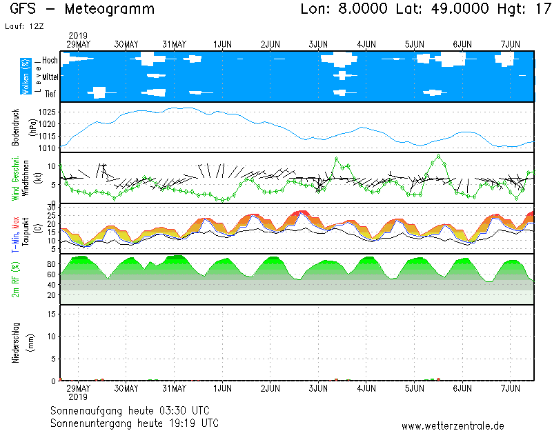The height and width of the screenshot is (431, 552).
Task: Click the Hoch cloud level label
Action: (x=50, y=61)
